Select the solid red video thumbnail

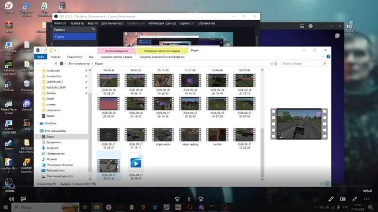[x=109, y=104]
